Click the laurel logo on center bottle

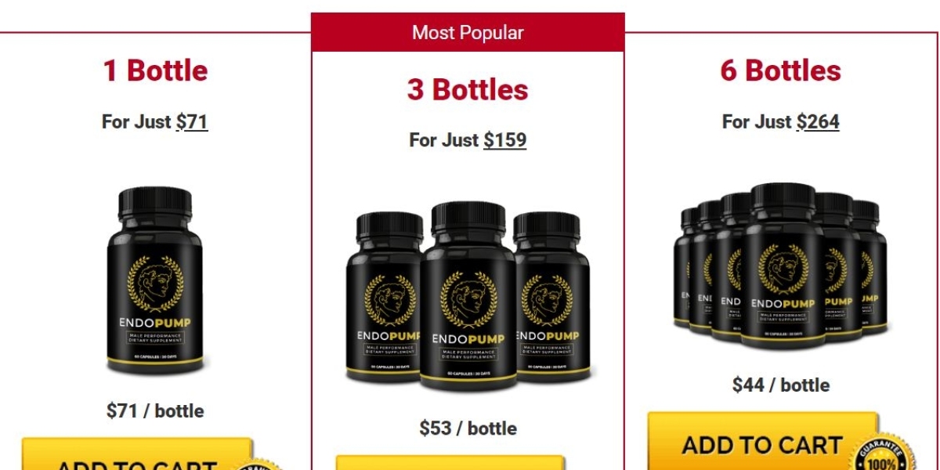pos(468,299)
